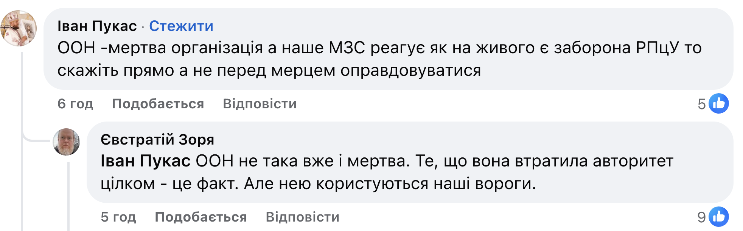
Task: Open the 6 год comment timestamp
Action: click(x=75, y=104)
